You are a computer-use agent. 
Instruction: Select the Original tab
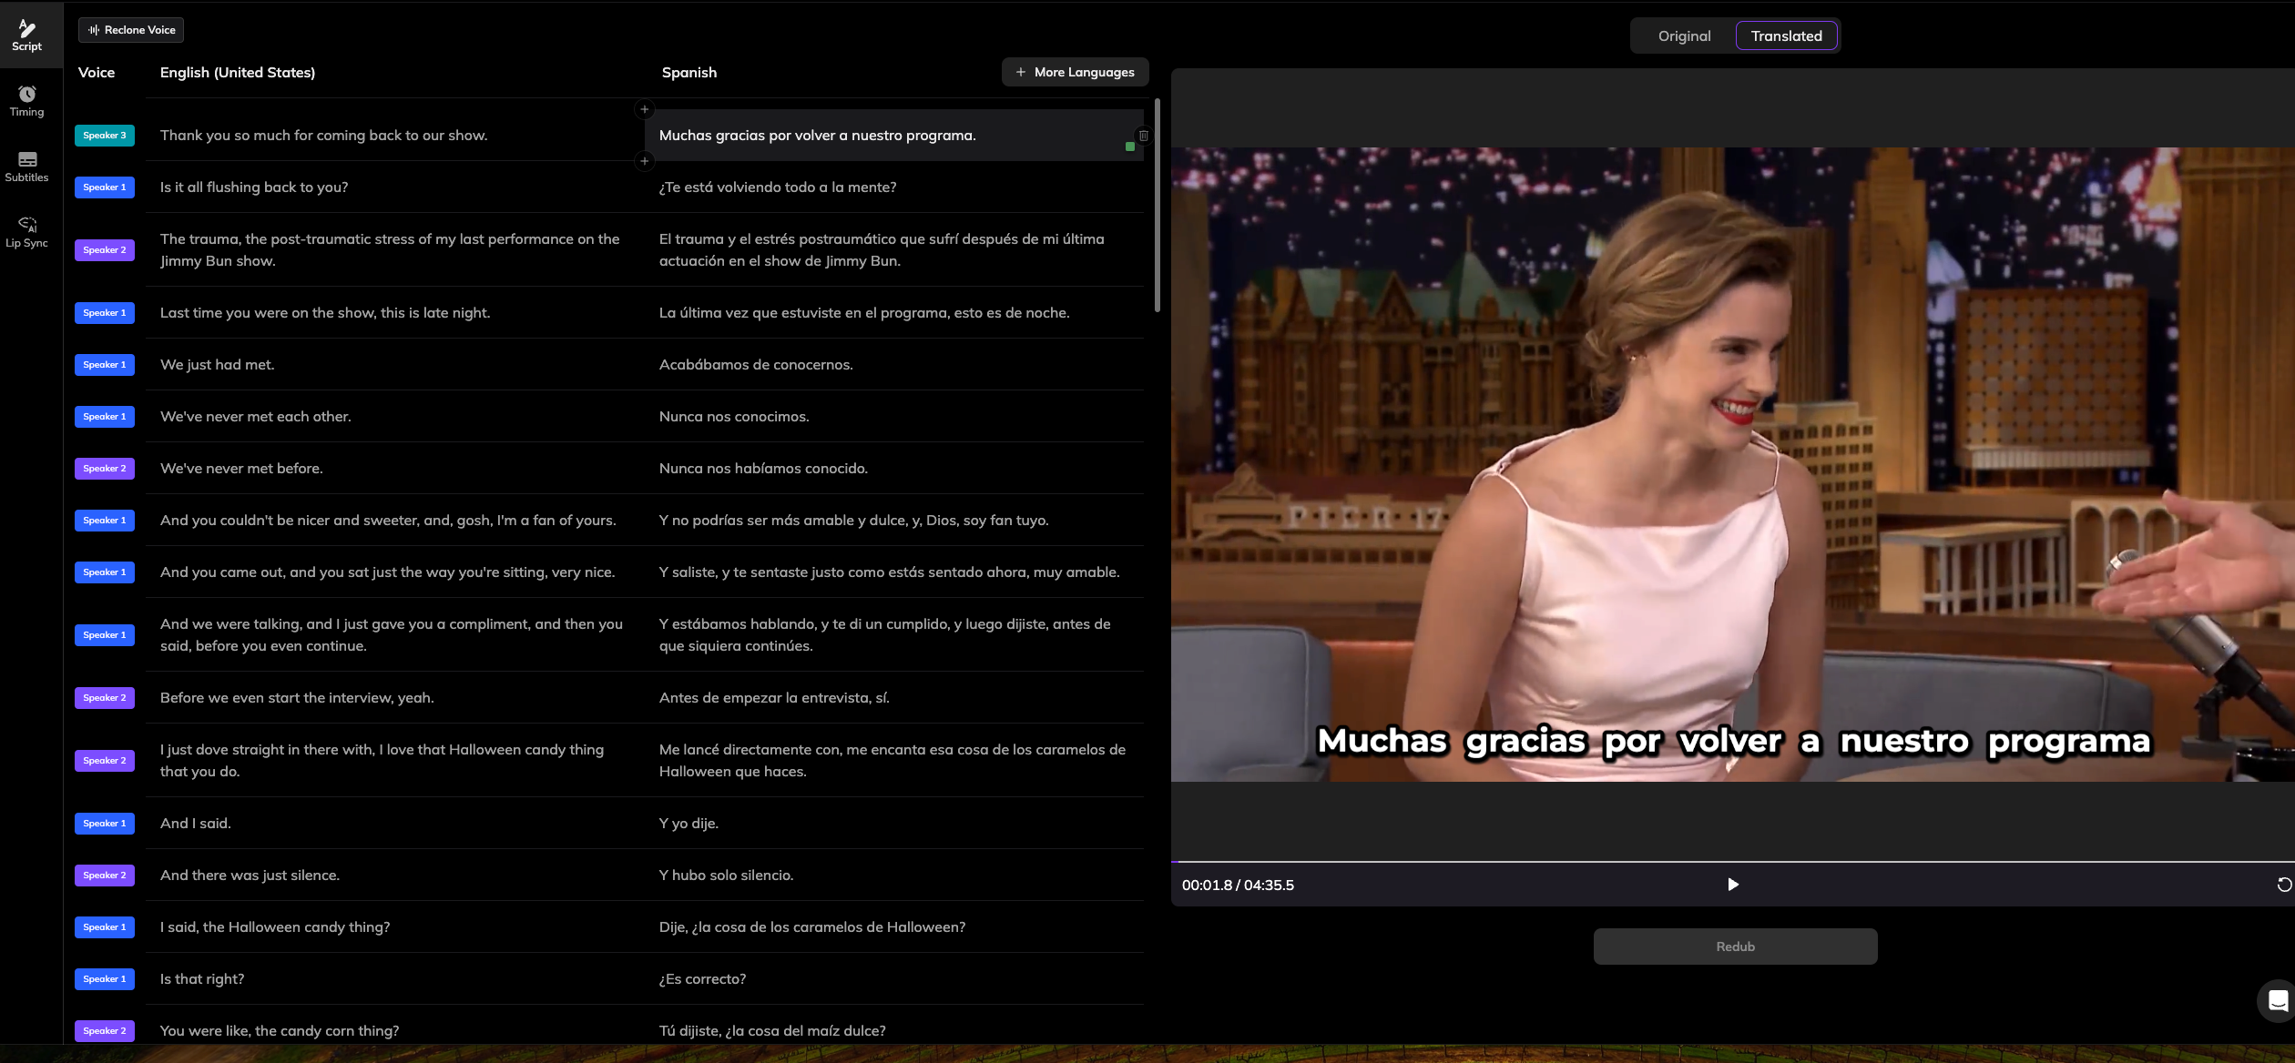(1685, 35)
